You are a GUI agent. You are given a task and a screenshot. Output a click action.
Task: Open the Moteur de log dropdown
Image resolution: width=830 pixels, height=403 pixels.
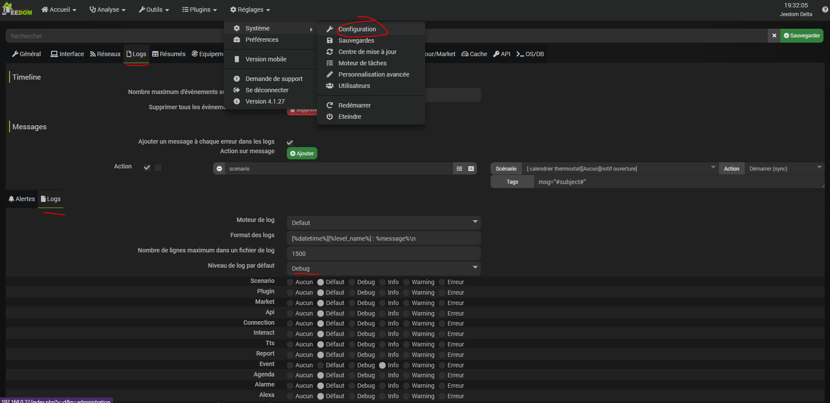pos(383,223)
